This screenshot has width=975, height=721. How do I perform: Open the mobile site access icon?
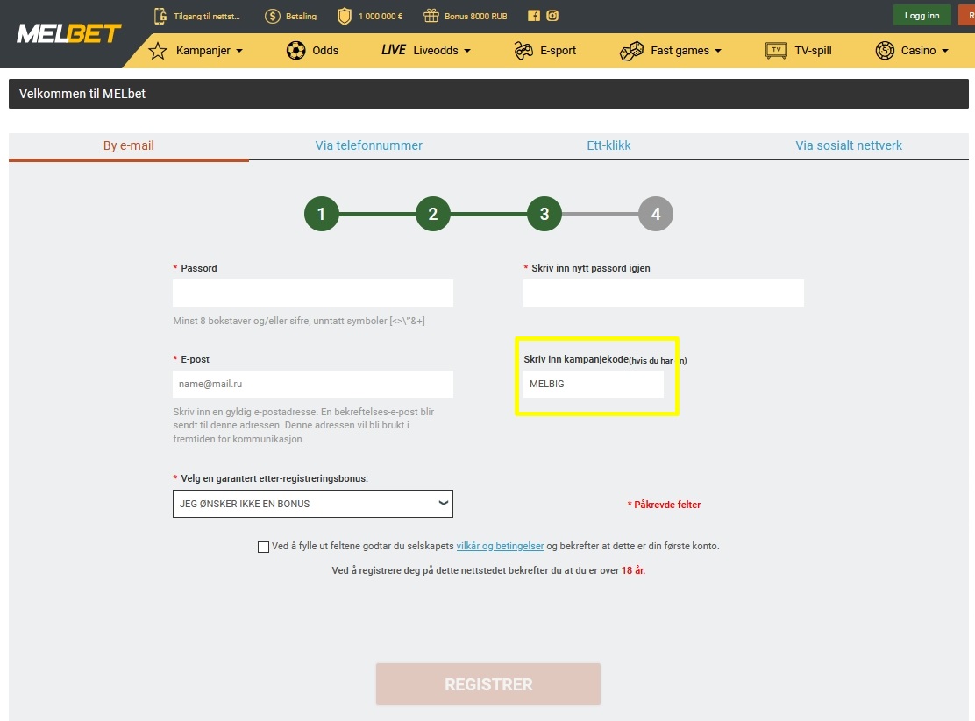coord(160,16)
